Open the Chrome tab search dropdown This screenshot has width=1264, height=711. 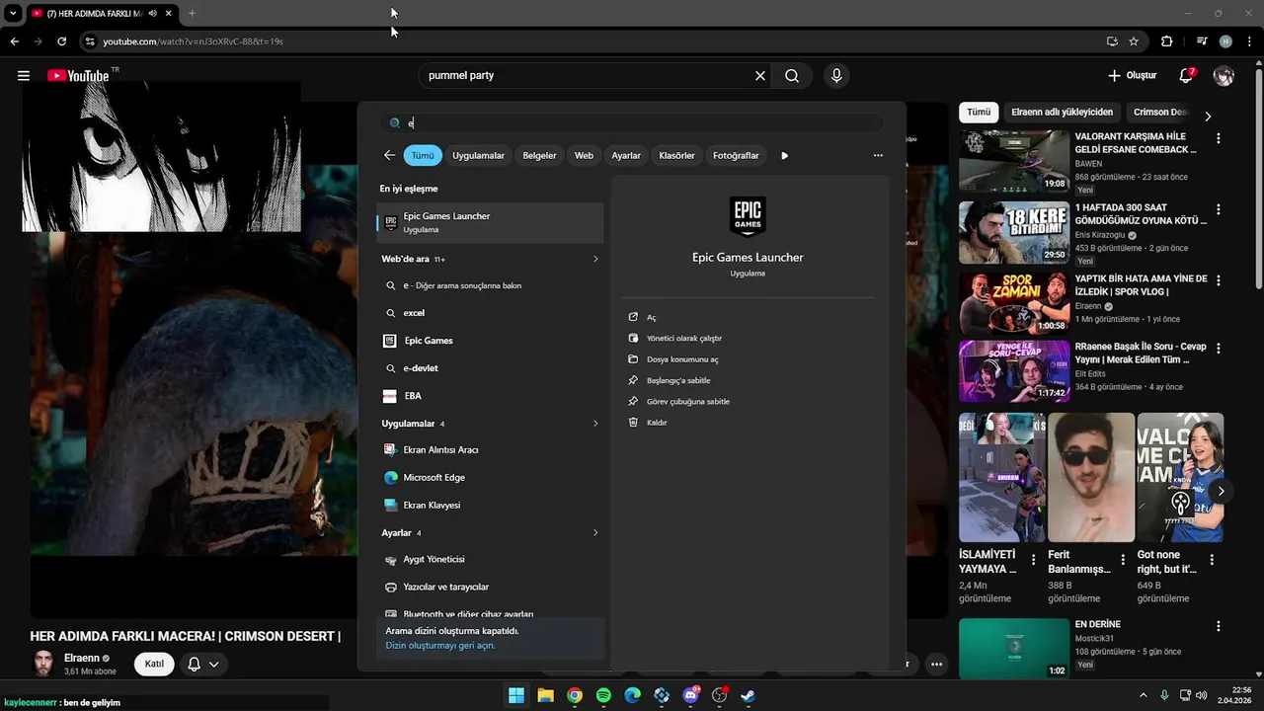tap(14, 14)
